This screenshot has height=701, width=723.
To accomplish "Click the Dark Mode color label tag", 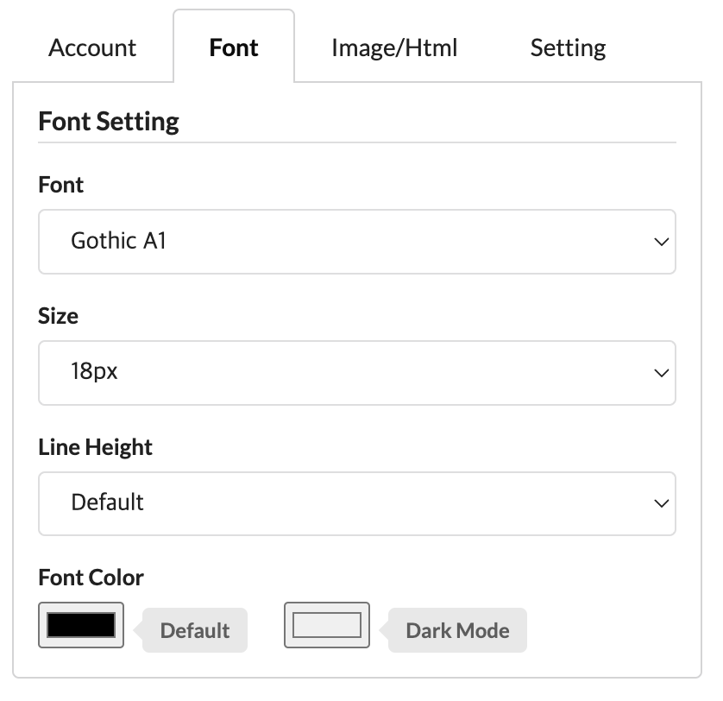I will [457, 630].
